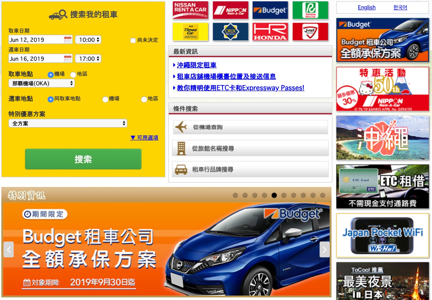Open pickup time 10:00 dropdown
The height and width of the screenshot is (300, 432).
click(88, 40)
